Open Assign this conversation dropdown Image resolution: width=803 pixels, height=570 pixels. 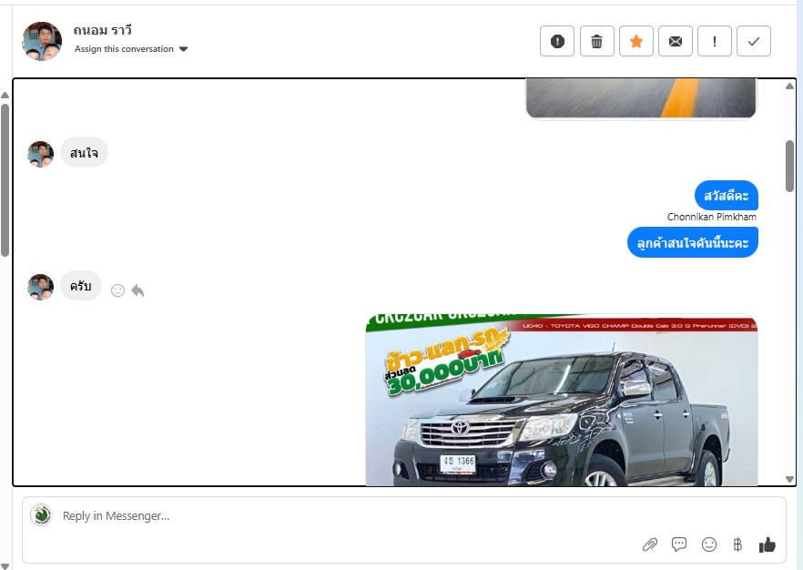(131, 49)
